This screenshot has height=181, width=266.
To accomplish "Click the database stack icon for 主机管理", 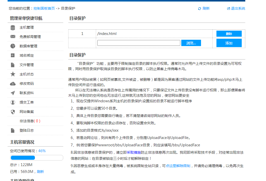I will coord(13,28).
